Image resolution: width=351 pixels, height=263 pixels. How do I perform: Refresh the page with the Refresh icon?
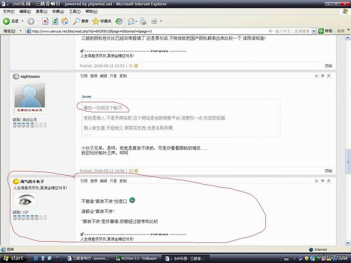[x=55, y=21]
